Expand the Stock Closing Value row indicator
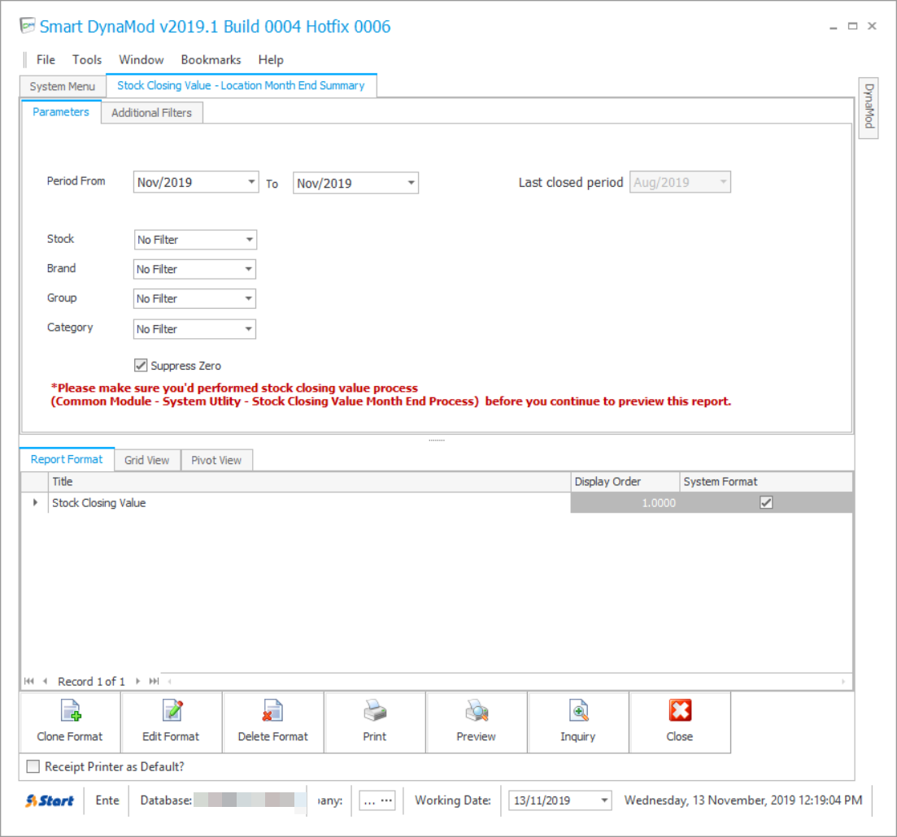This screenshot has width=897, height=837. pos(35,502)
